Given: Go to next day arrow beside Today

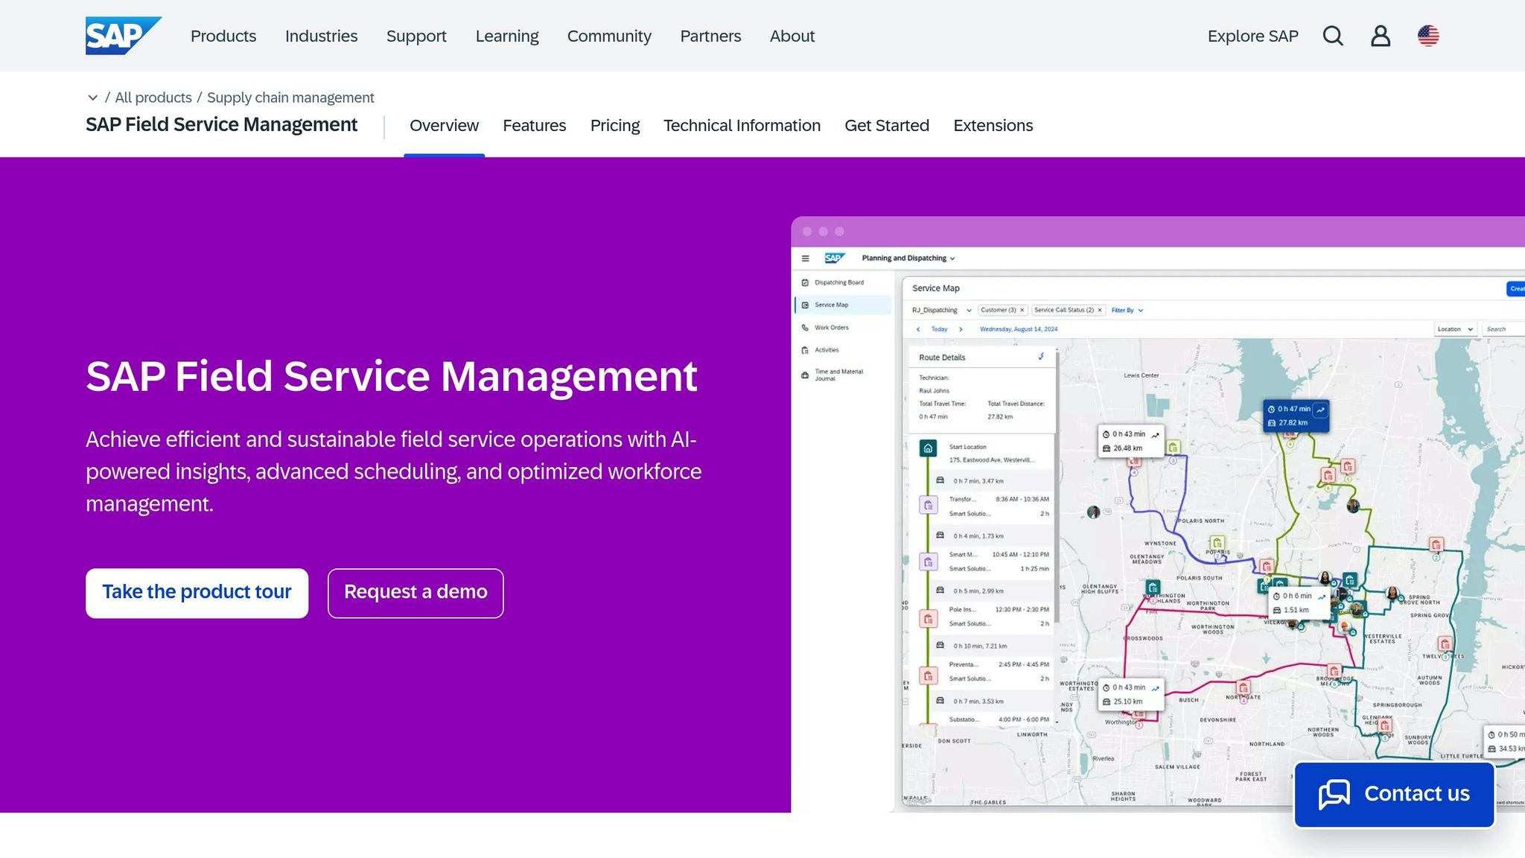Looking at the screenshot, I should (961, 329).
